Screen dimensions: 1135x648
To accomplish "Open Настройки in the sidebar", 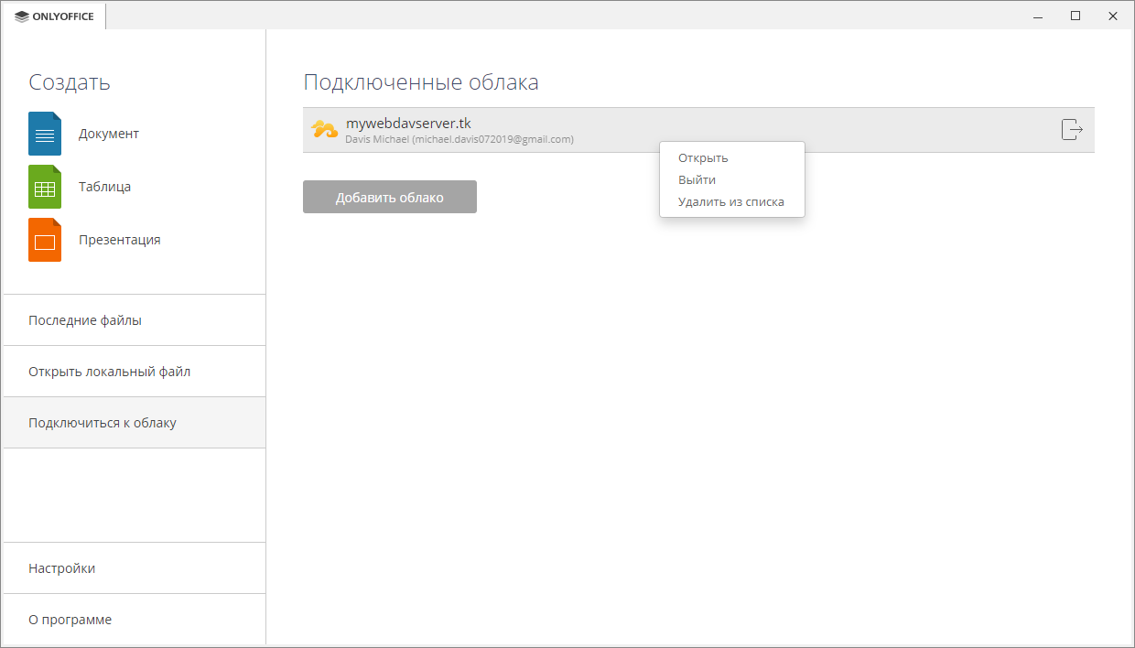I will point(135,568).
